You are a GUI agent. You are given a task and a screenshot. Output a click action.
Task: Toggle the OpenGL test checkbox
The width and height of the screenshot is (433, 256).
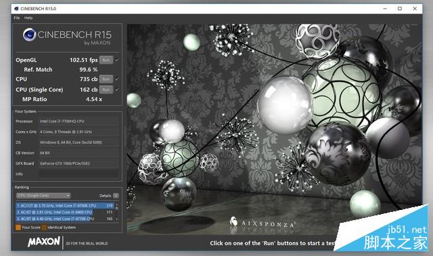[x=117, y=60]
